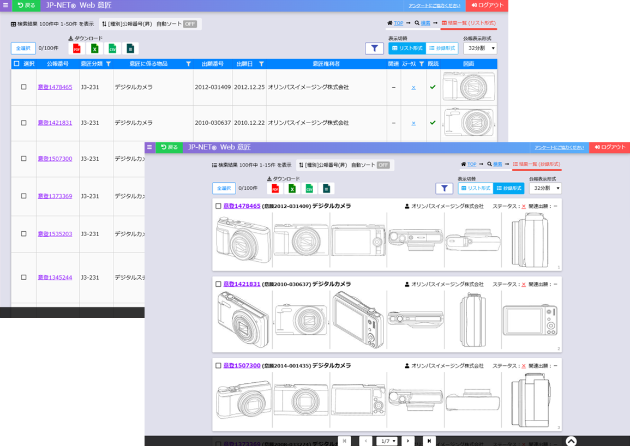Screen dimensions: 630x446
Task: Open 意登1478465 link in the list table
Action: 55,87
